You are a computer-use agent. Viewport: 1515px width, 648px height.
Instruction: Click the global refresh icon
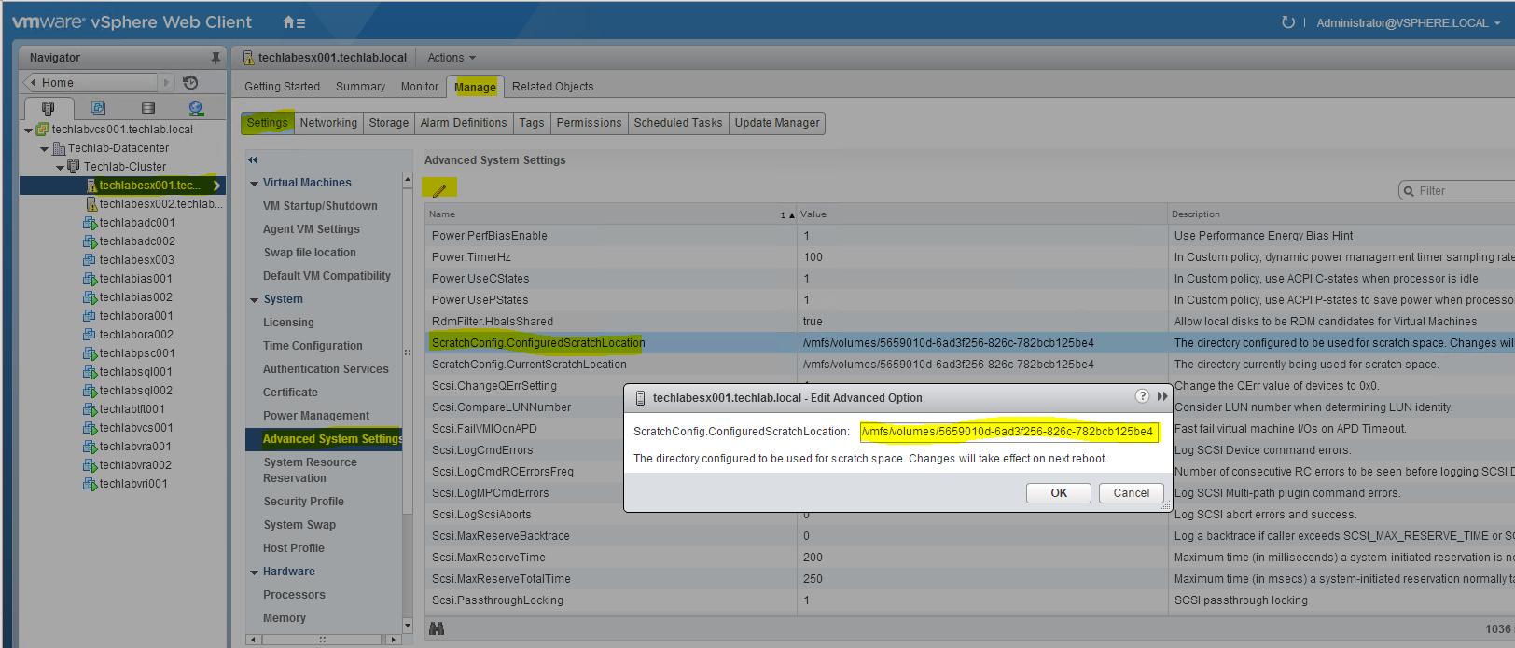[1288, 22]
